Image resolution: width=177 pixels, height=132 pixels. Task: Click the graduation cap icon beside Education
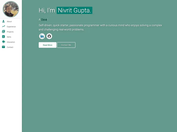(3, 42)
